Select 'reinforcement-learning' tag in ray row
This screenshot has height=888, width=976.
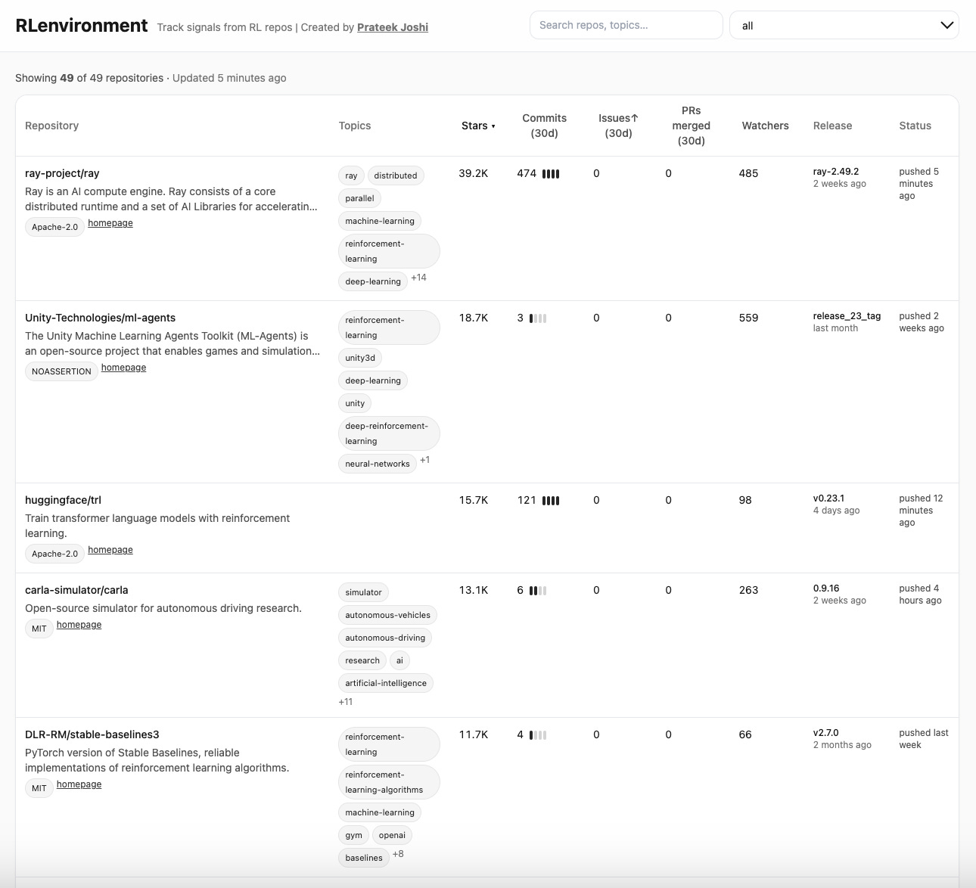(389, 251)
